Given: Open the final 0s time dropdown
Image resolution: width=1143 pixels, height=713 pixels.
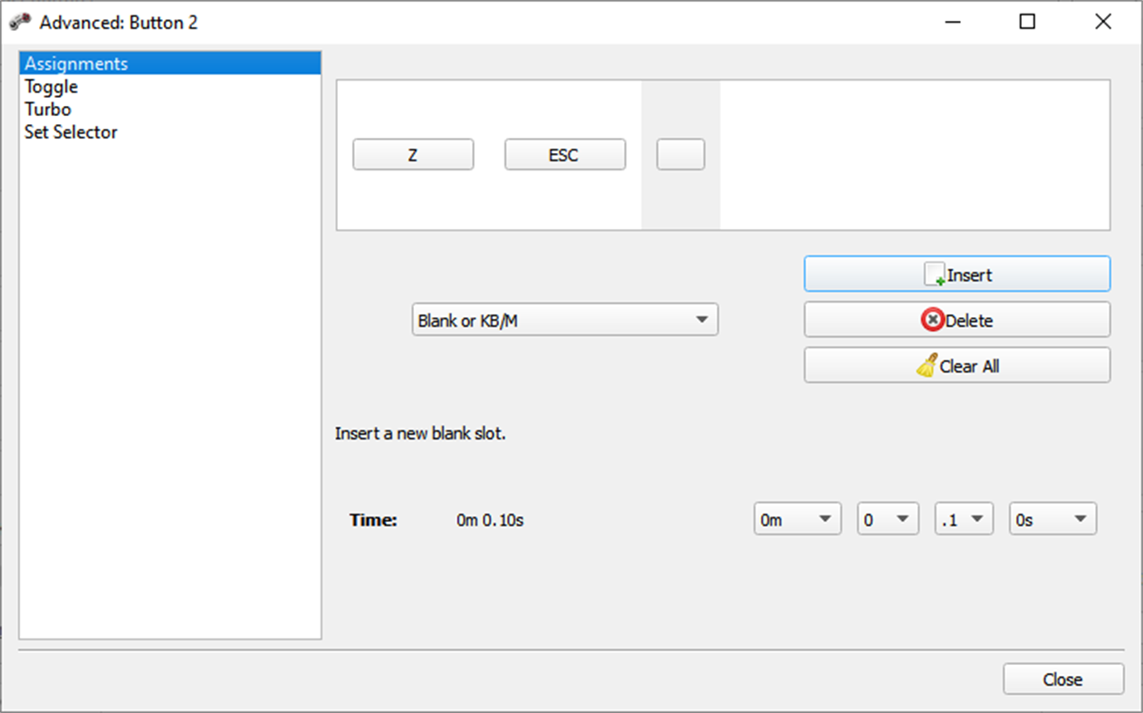Looking at the screenshot, I should (1052, 518).
